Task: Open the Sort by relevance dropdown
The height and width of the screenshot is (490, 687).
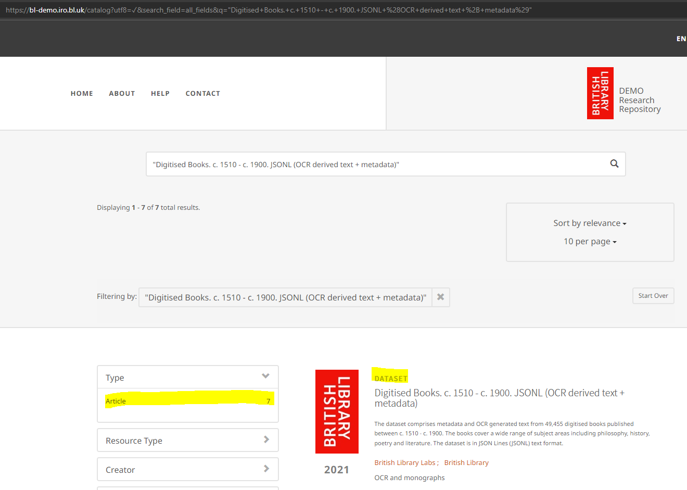Action: (x=590, y=223)
